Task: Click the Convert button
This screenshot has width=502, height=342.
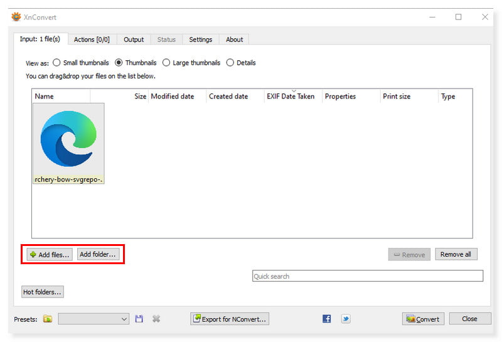Action: click(423, 319)
